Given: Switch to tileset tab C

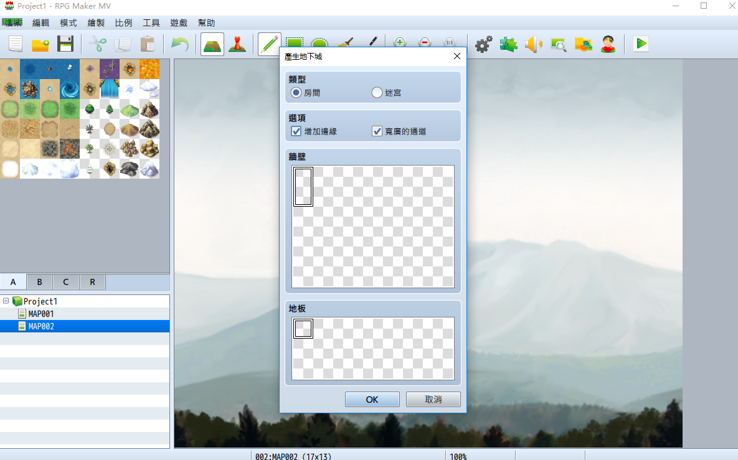Looking at the screenshot, I should [x=66, y=282].
